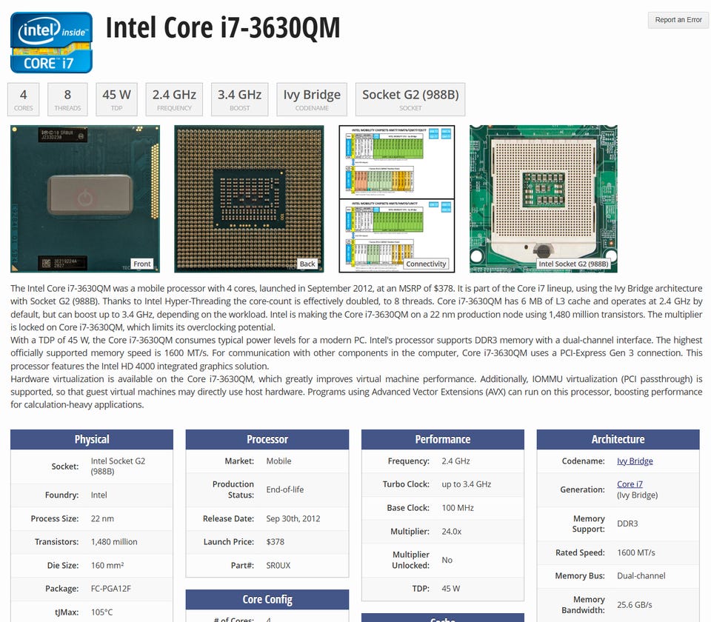Select the '1,480 million' transistors value
Viewport: 711px width, 622px height.
tap(114, 542)
